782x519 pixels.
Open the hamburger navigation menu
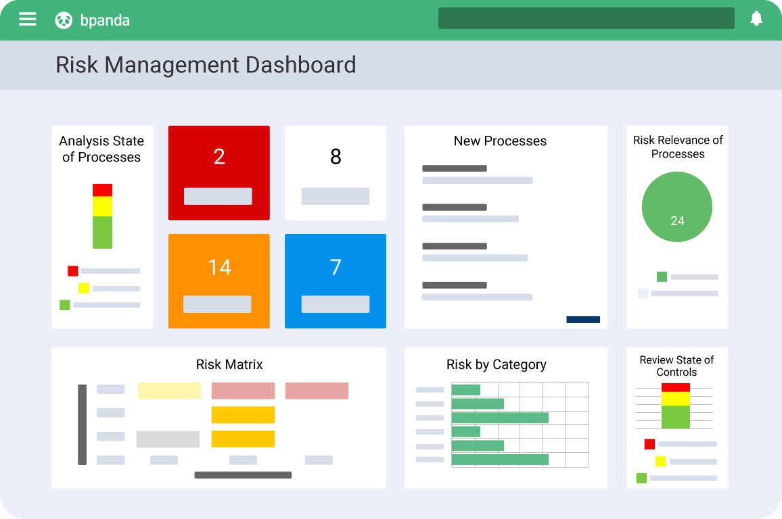(28, 20)
